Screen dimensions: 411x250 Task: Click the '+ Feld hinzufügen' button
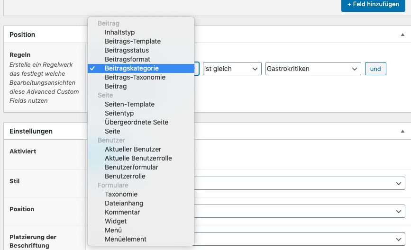coord(373,4)
